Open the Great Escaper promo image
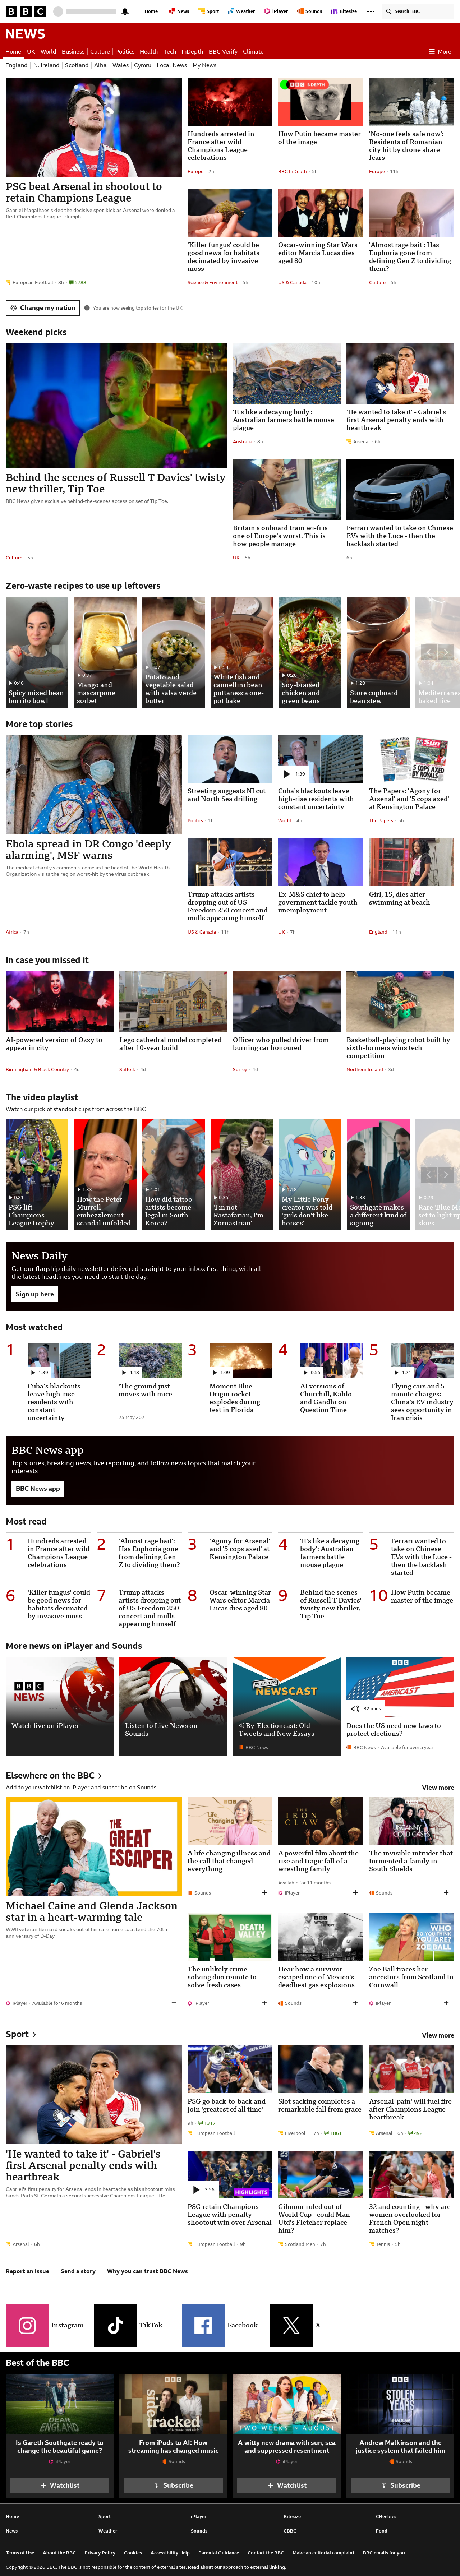Viewport: 460px width, 2576px height. [94, 1847]
